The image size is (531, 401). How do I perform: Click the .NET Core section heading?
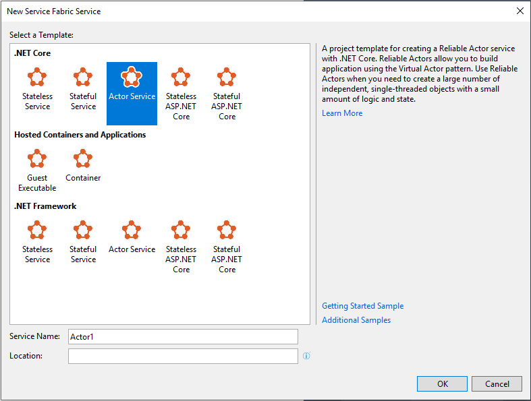(x=32, y=53)
